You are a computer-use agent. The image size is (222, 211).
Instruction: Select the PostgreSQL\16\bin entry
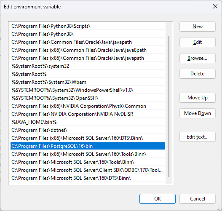coord(88,146)
